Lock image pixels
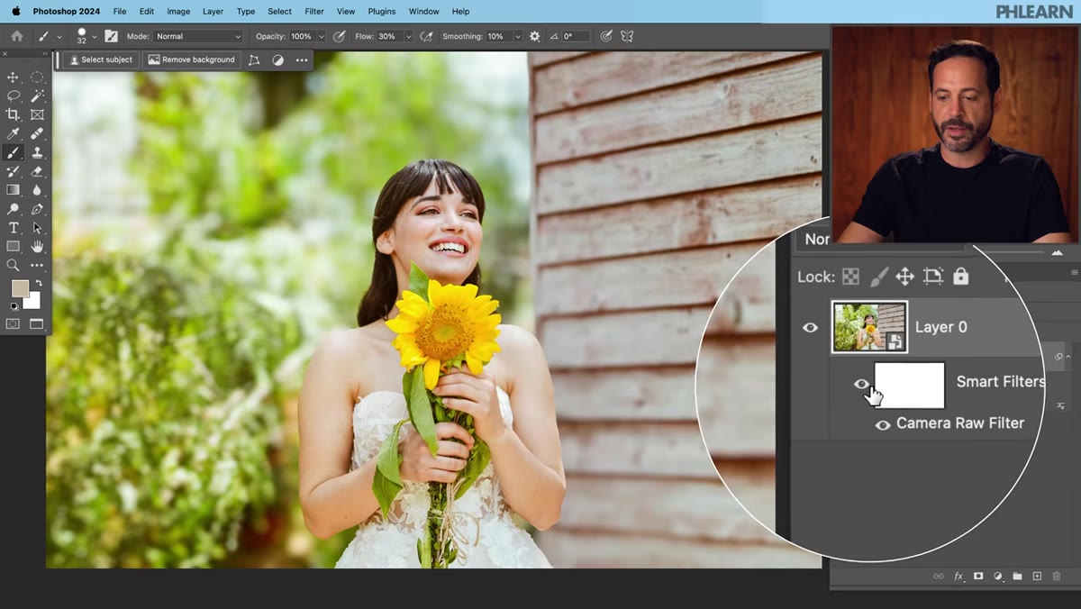1081x609 pixels. pyautogui.click(x=879, y=277)
